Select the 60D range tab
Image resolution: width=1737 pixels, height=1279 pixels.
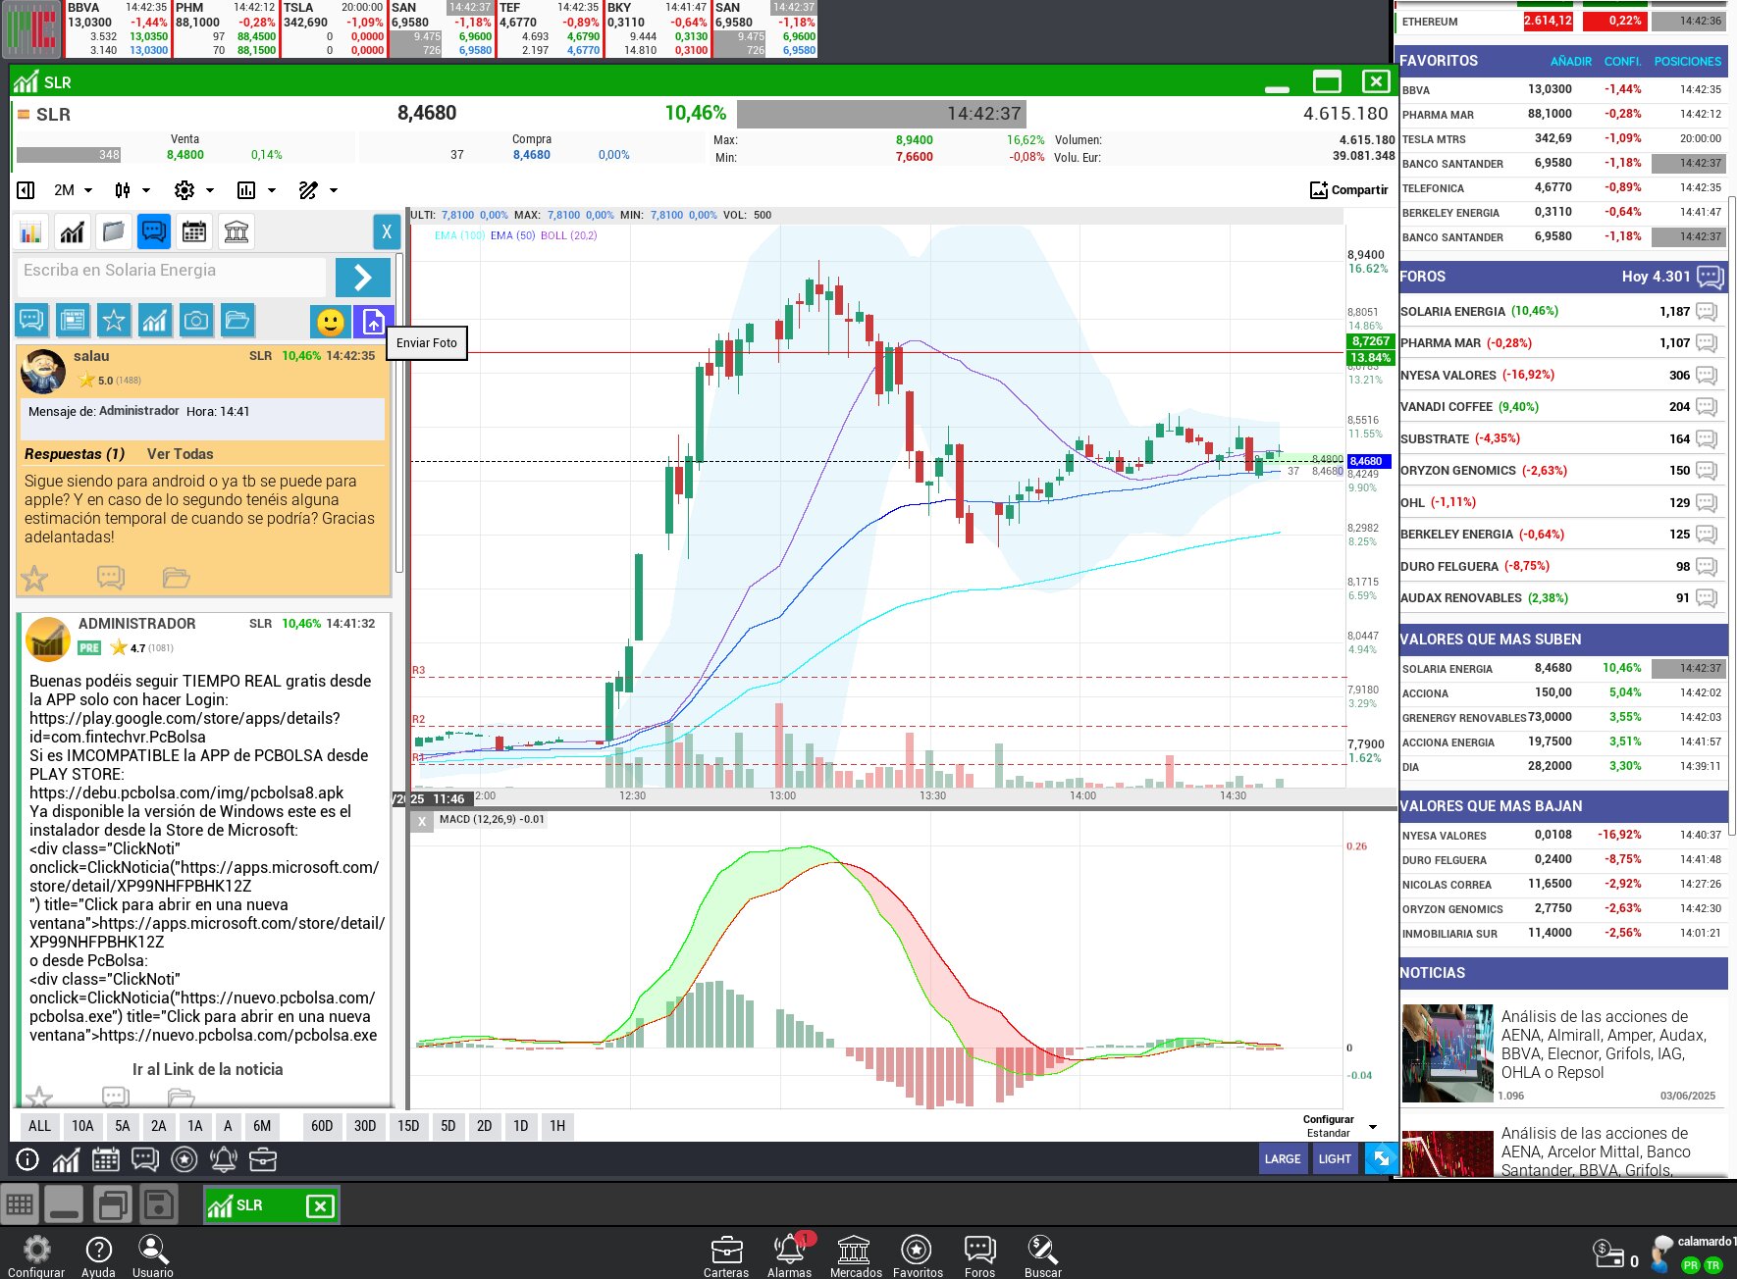(x=322, y=1126)
